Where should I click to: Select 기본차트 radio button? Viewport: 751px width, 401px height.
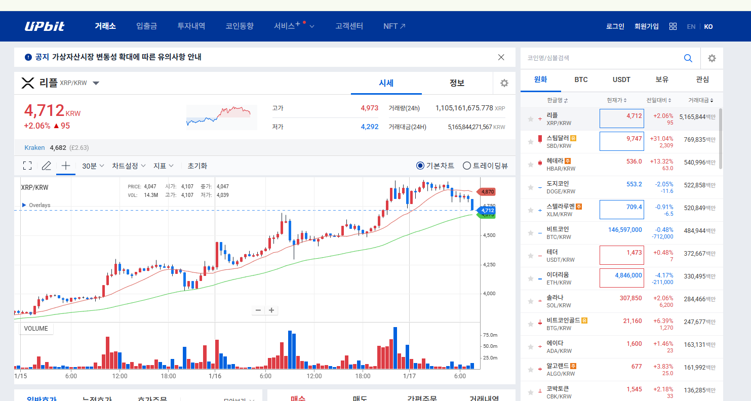[x=420, y=166]
